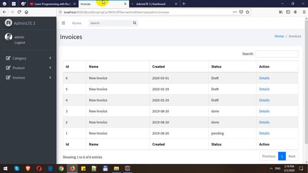
Task: Open the Firefox application menu
Action: (x=304, y=12)
